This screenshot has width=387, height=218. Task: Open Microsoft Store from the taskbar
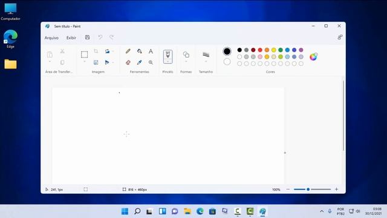tap(212, 211)
